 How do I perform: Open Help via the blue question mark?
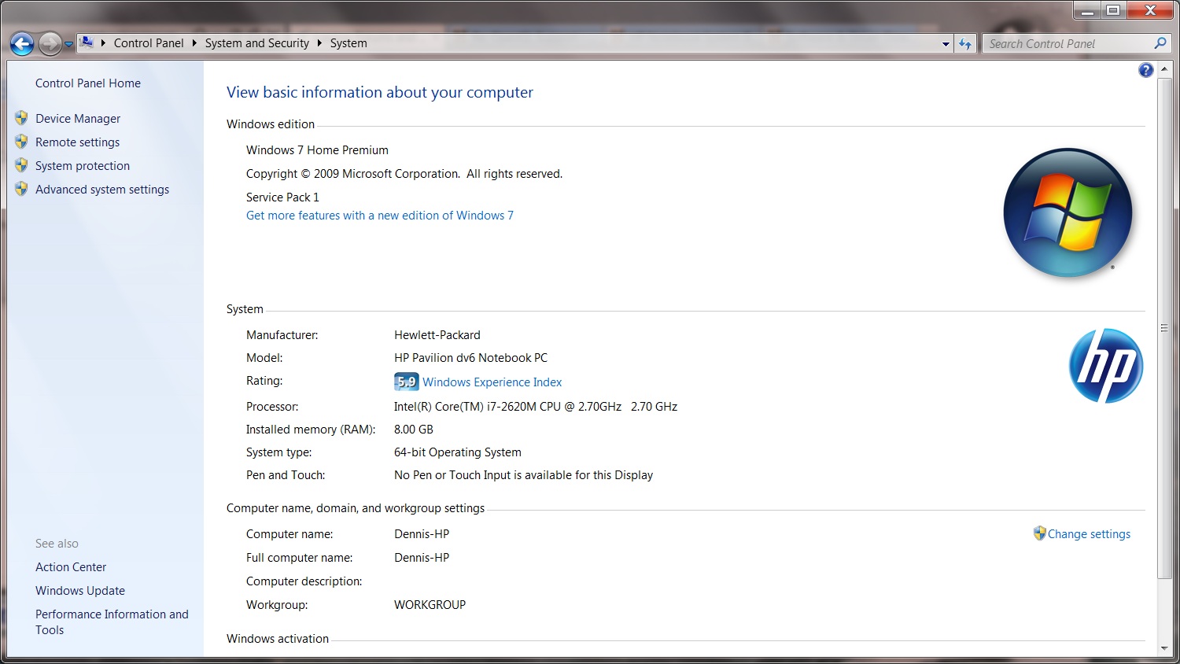pyautogui.click(x=1145, y=70)
